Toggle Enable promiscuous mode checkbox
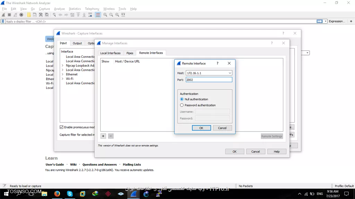355x199 pixels. (61, 127)
